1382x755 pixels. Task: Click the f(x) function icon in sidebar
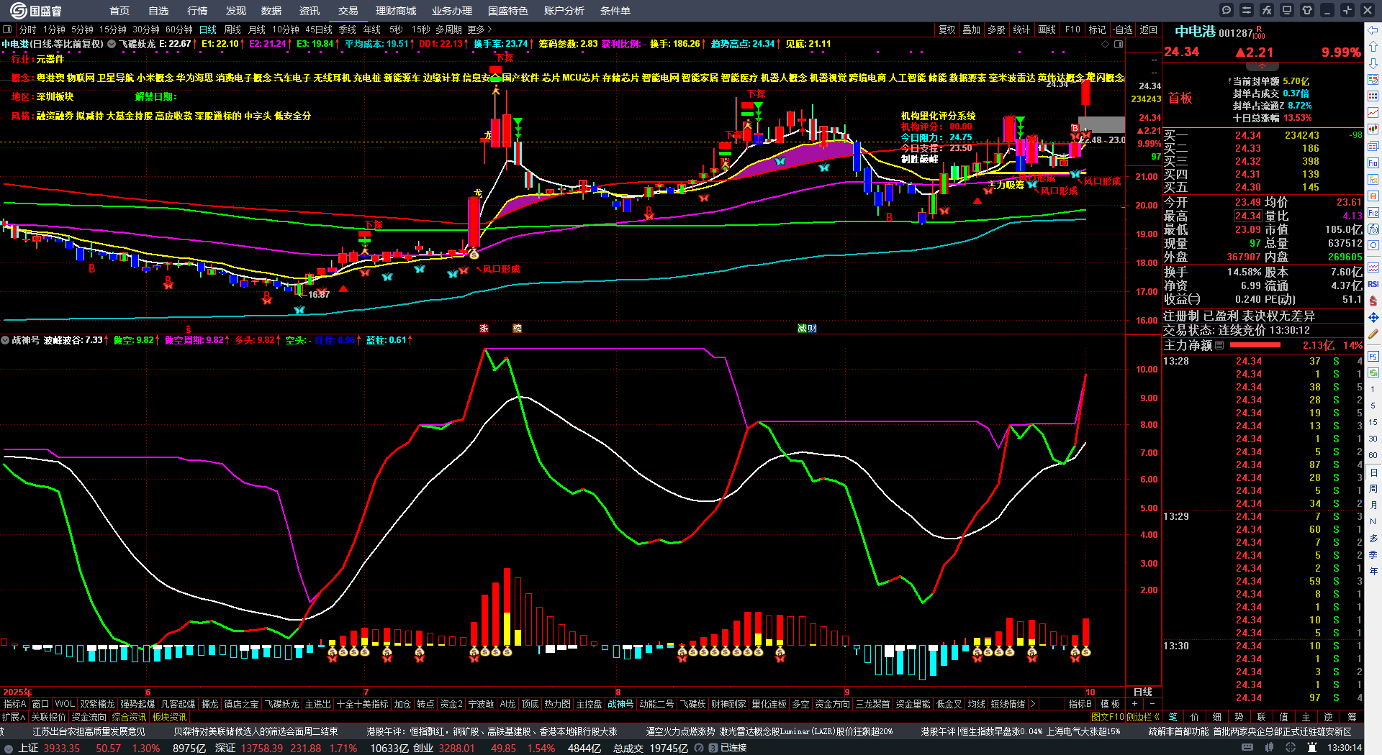[x=1373, y=229]
